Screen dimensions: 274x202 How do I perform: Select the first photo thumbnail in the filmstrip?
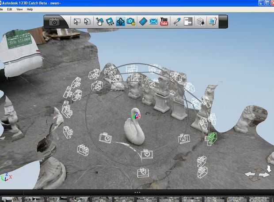(x=12, y=199)
